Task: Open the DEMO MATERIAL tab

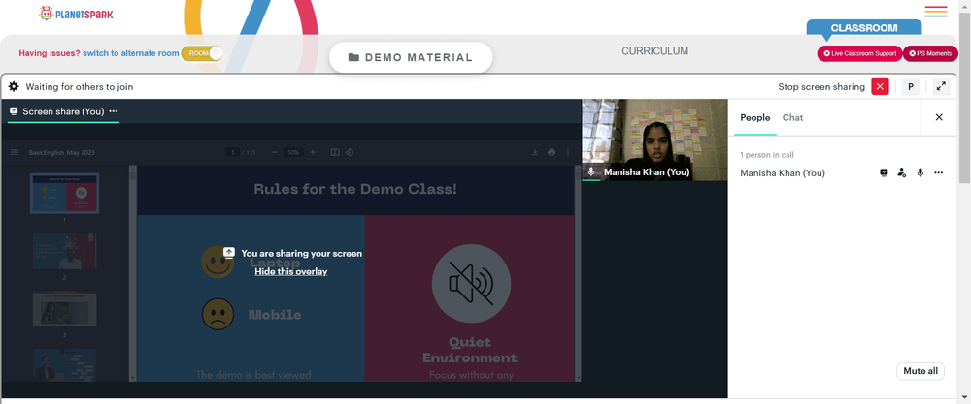Action: point(411,57)
